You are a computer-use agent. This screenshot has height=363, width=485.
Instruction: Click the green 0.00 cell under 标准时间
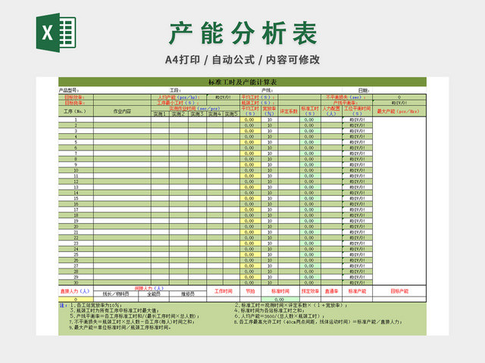click(280, 299)
